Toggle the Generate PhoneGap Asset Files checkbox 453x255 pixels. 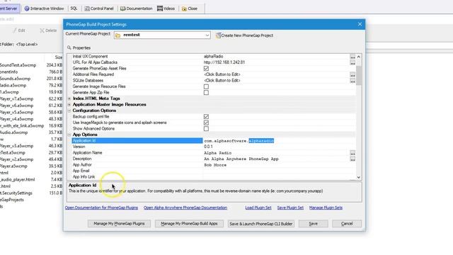click(206, 69)
